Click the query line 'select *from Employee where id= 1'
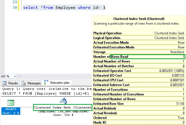This screenshot has width=186, height=125. [64, 7]
